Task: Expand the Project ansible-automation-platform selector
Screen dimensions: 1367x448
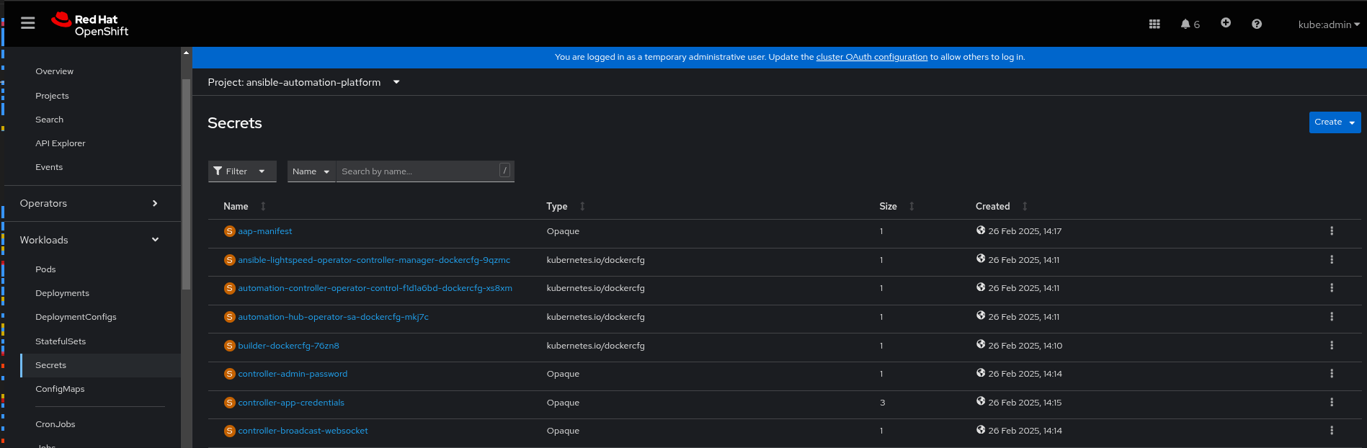Action: click(x=303, y=82)
